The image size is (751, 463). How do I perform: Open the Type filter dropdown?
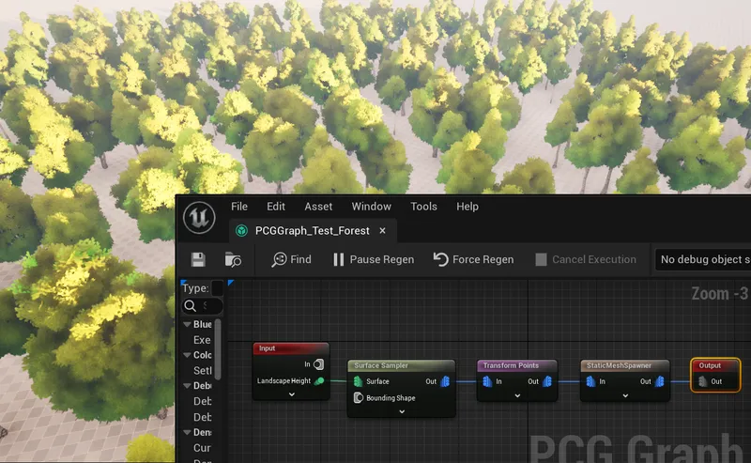pyautogui.click(x=217, y=288)
